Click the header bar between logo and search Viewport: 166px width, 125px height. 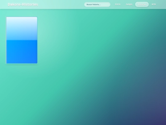pyautogui.click(x=61, y=4)
